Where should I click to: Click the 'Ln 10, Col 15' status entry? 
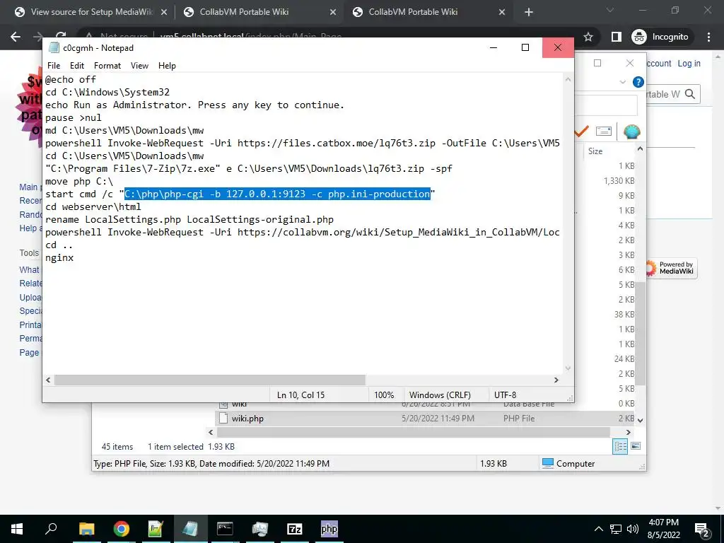pyautogui.click(x=300, y=395)
